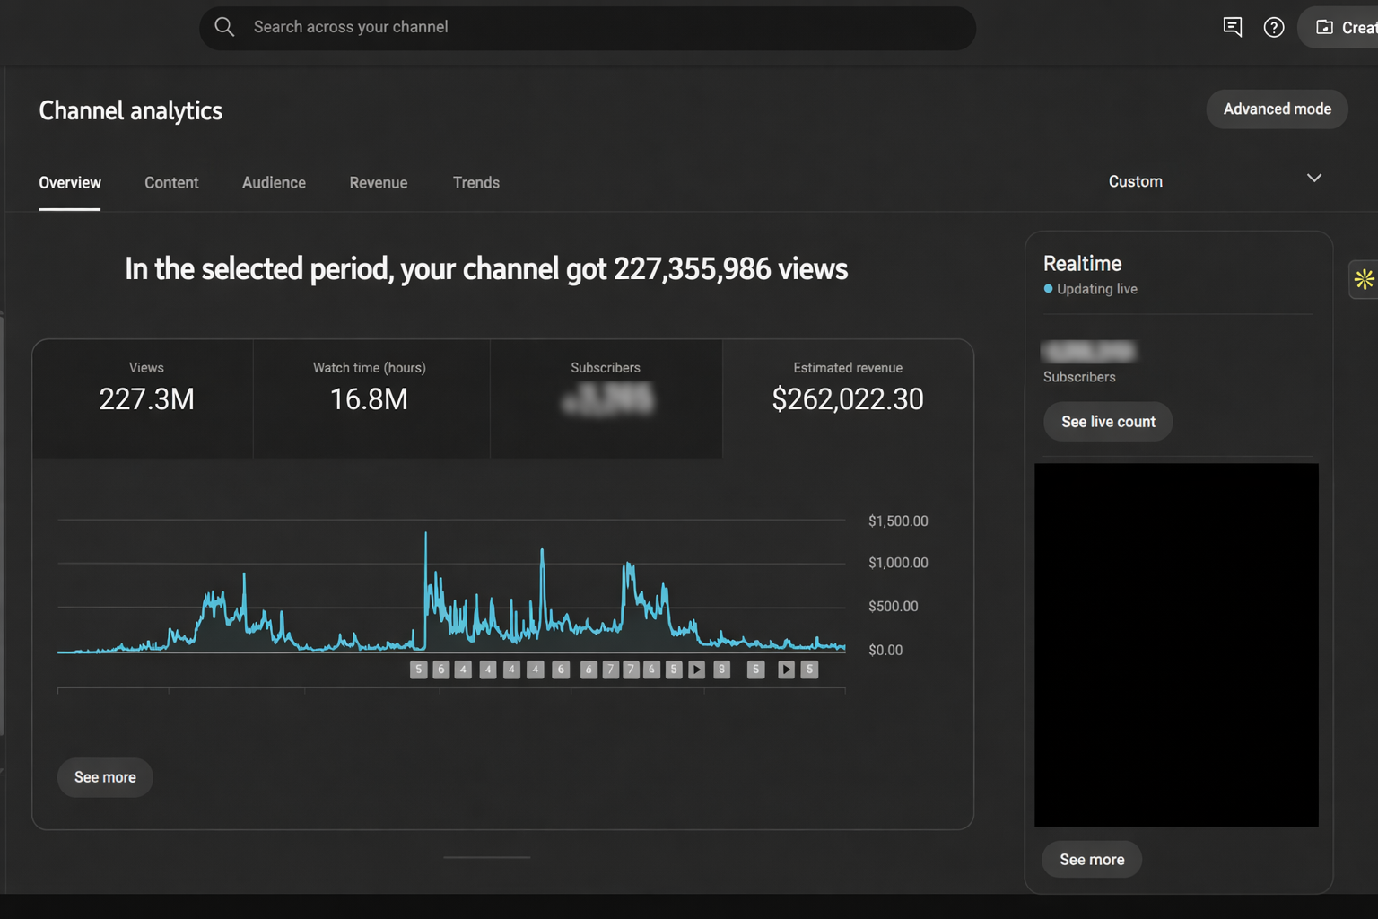
Task: Click a play-arrow marker below the chart
Action: coord(697,670)
